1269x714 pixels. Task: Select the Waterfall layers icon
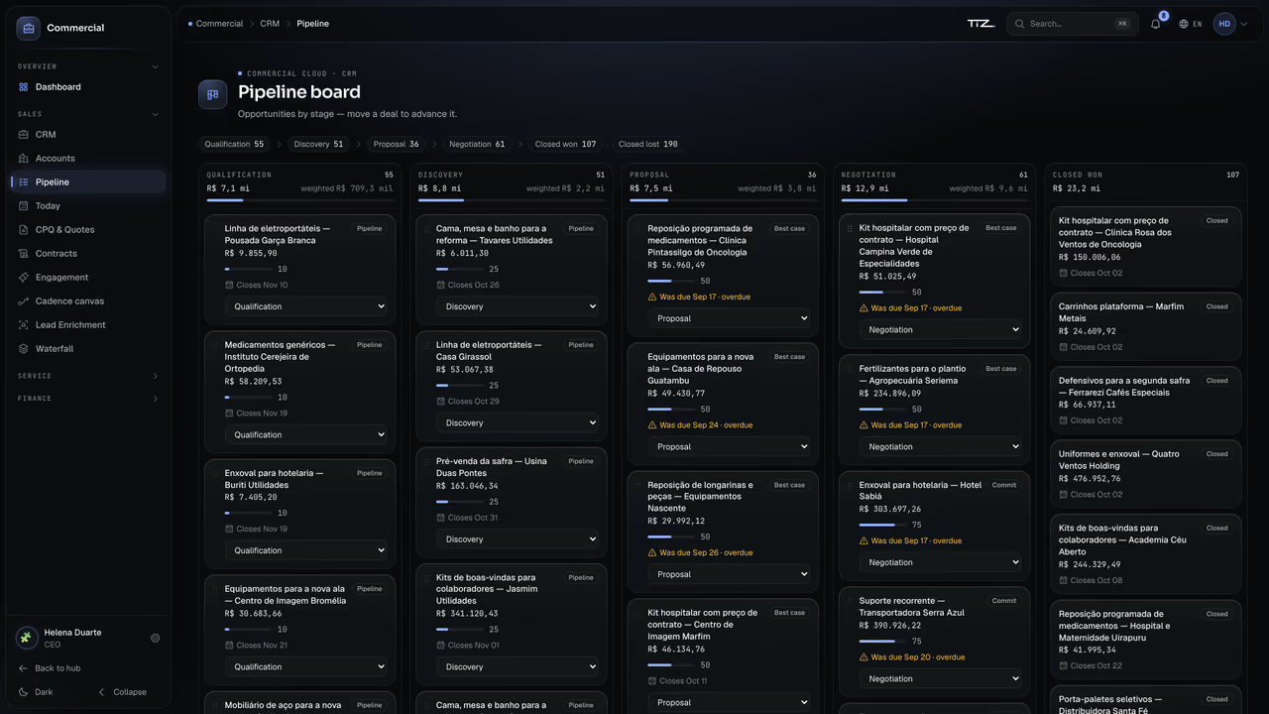click(x=24, y=349)
